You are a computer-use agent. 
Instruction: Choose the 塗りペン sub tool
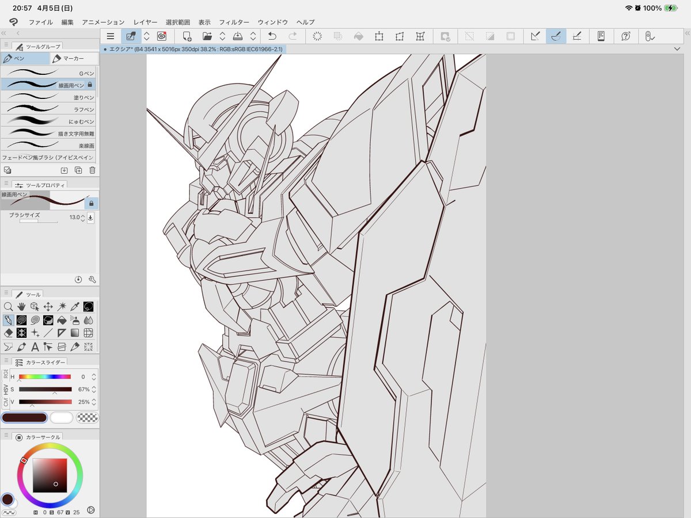coord(48,97)
